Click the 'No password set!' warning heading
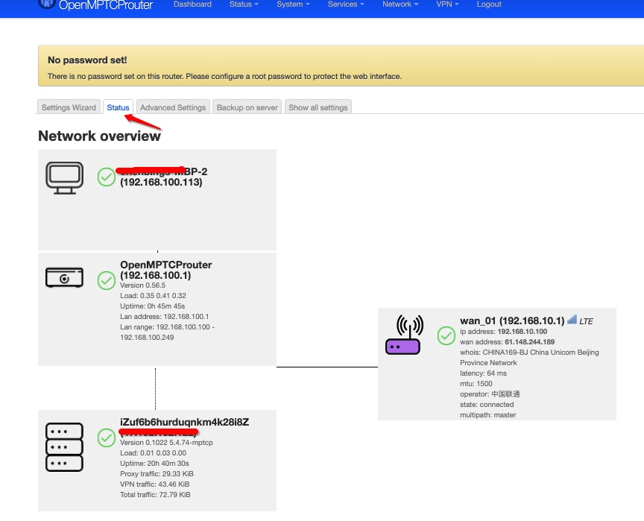Viewport: 644px width, 521px height. [x=87, y=60]
